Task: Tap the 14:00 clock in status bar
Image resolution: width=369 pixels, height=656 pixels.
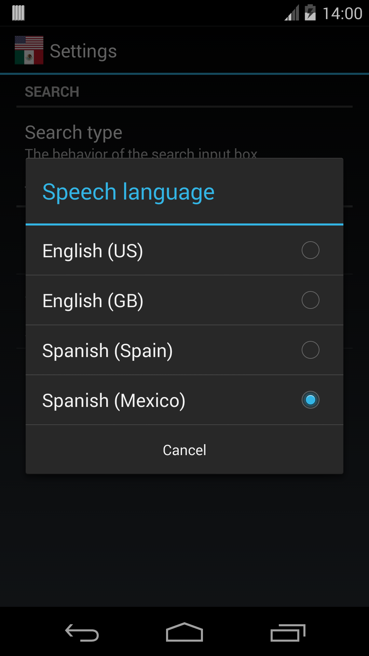Action: pyautogui.click(x=342, y=14)
